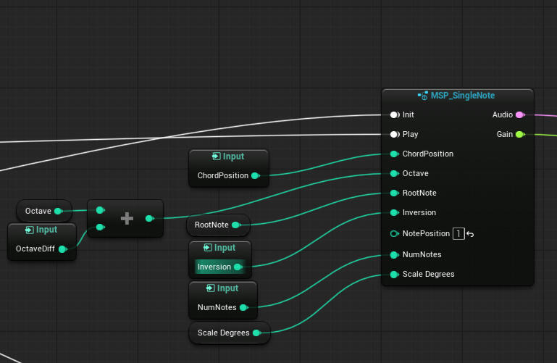This screenshot has width=557, height=363.
Task: Reset NotePosition to default arrow
Action: (x=470, y=233)
